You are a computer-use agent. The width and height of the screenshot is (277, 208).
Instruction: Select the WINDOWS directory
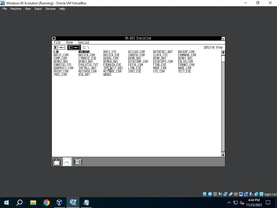pyautogui.click(x=84, y=52)
